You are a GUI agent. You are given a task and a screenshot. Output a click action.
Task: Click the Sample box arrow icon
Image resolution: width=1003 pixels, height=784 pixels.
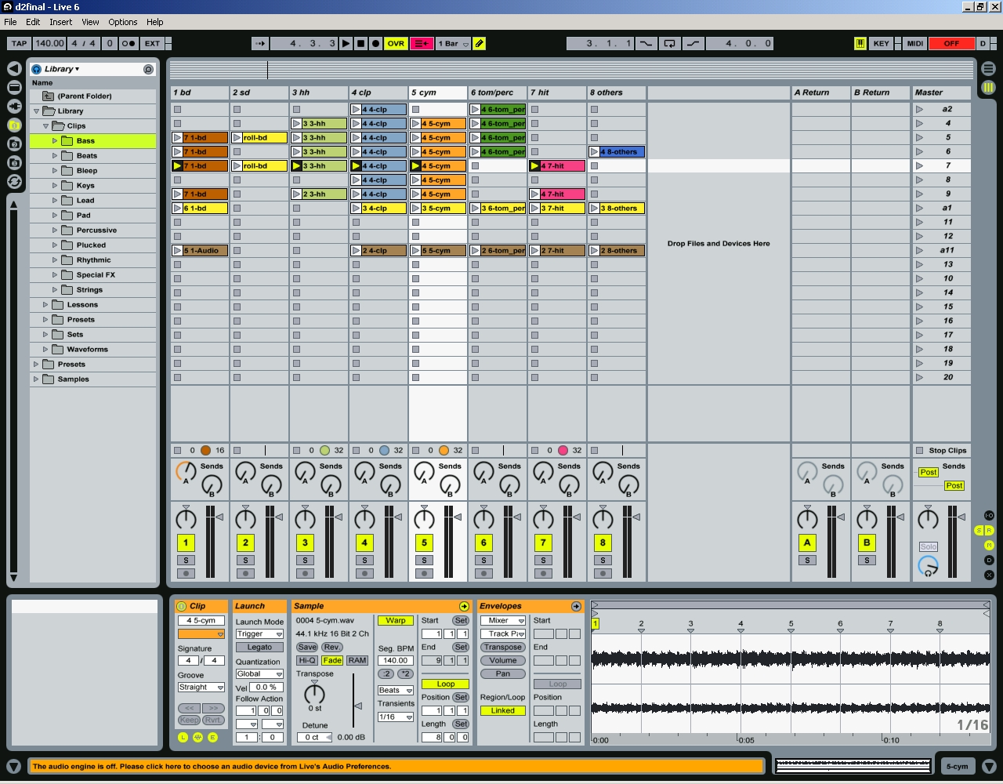(x=464, y=606)
